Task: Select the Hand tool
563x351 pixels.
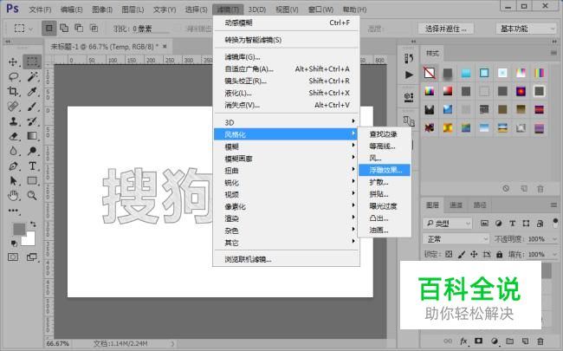Action: (13, 196)
